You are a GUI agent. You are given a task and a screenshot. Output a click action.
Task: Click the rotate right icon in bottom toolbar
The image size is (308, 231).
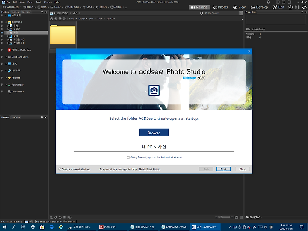(x=60, y=217)
